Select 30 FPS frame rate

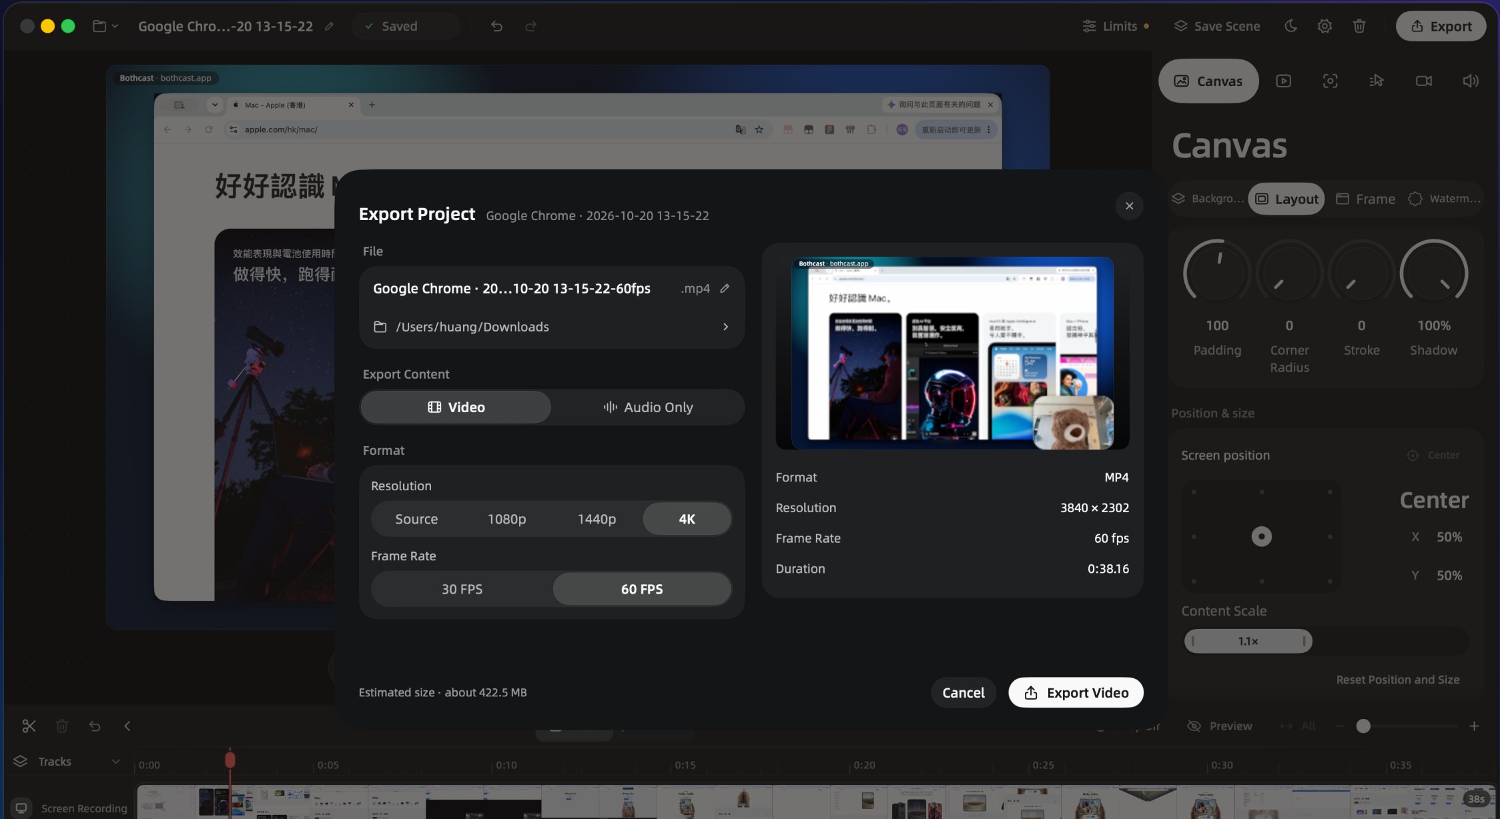pyautogui.click(x=462, y=589)
